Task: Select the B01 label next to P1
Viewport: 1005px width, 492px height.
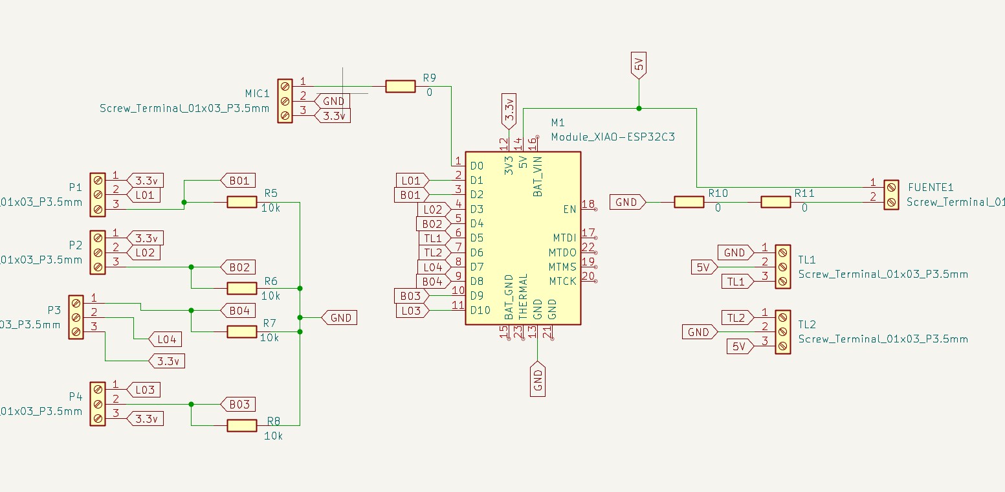Action: pos(239,180)
